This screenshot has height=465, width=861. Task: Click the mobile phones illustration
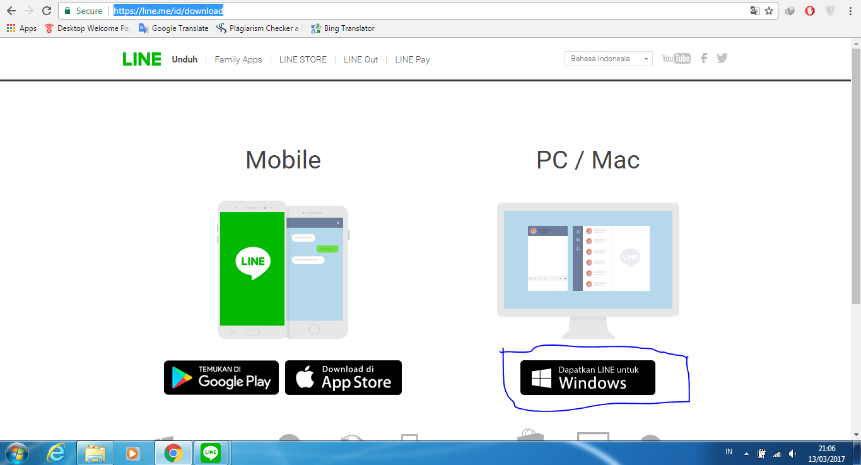pos(283,270)
